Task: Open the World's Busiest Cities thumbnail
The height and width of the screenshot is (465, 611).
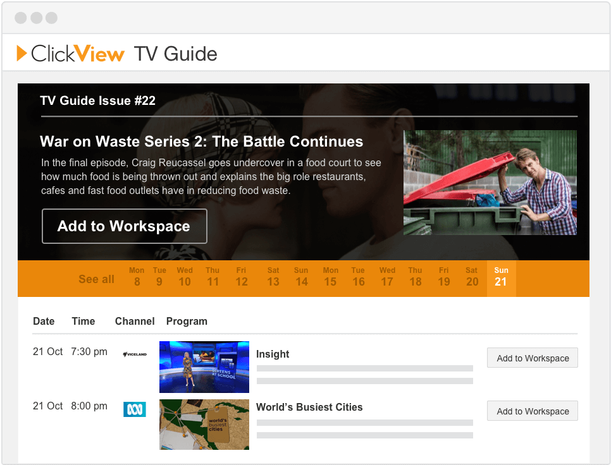Action: tap(204, 425)
